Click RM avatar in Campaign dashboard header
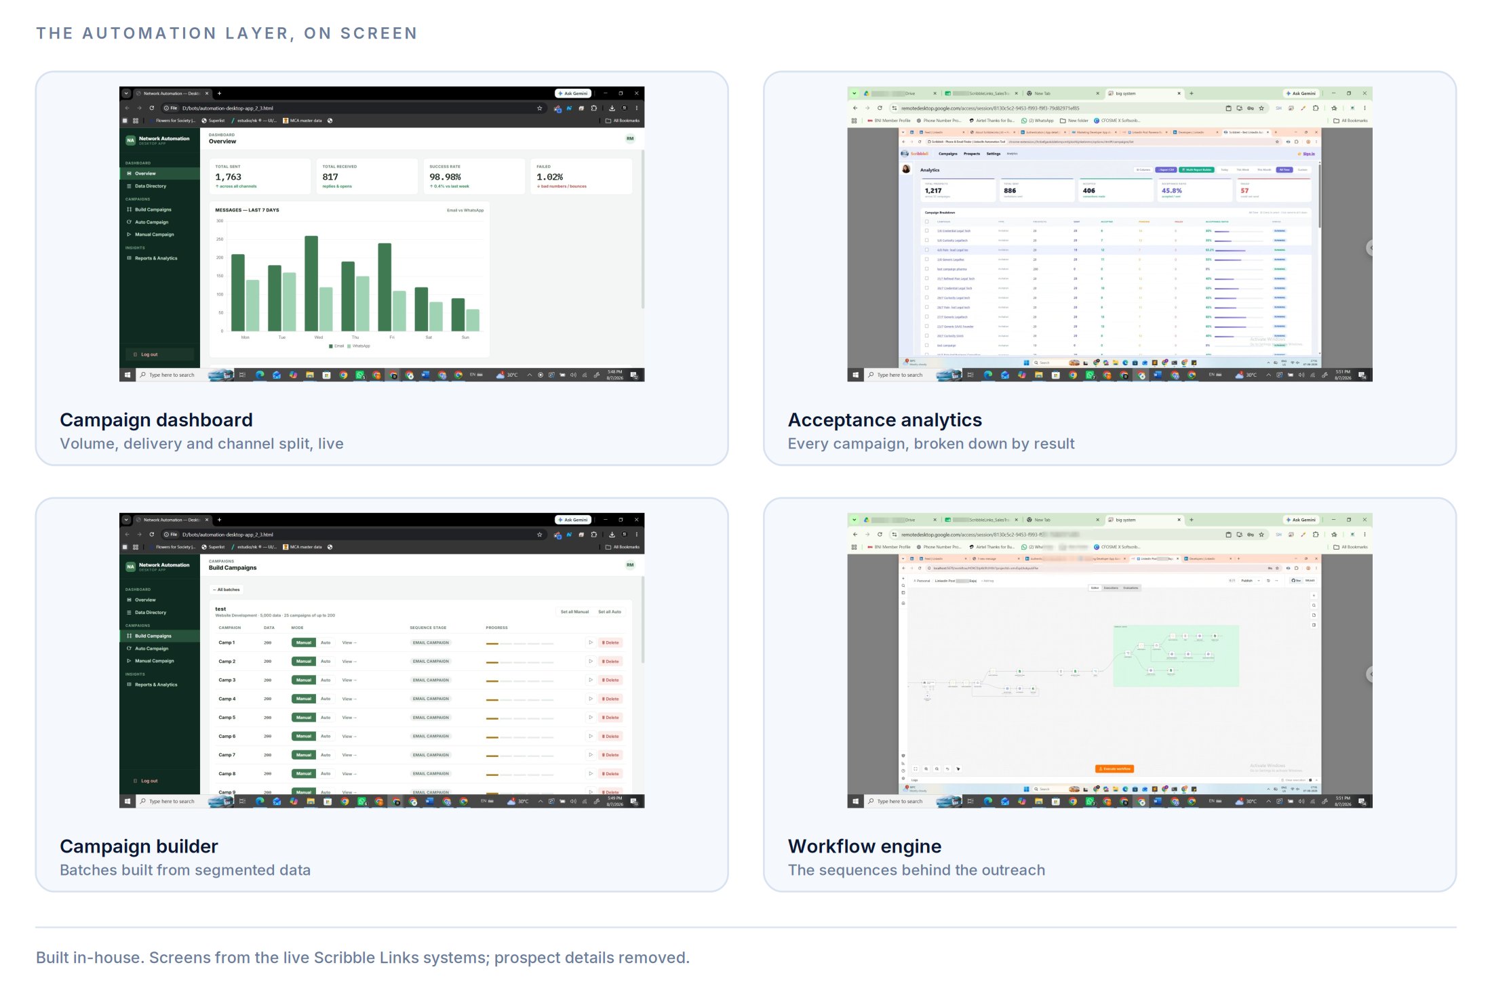The width and height of the screenshot is (1492, 984). tap(630, 138)
